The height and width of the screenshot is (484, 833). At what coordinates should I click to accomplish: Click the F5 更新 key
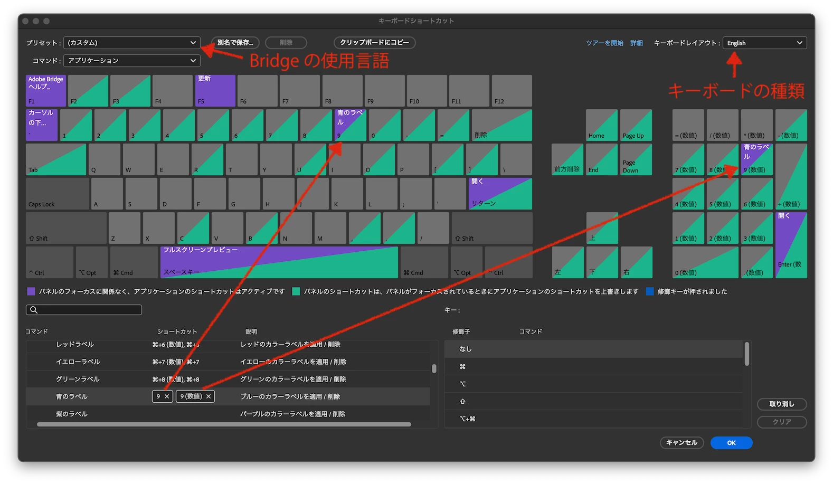click(x=215, y=91)
